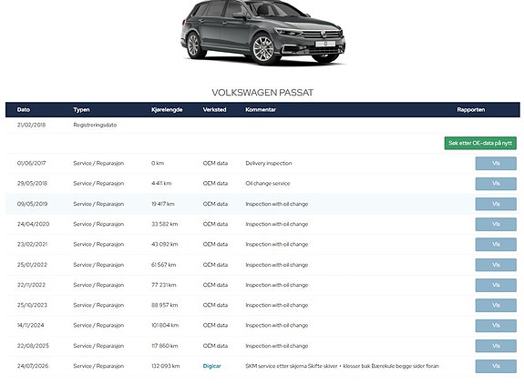Select the 33 582 km mileage cell
This screenshot has width=524, height=385.
click(x=164, y=224)
